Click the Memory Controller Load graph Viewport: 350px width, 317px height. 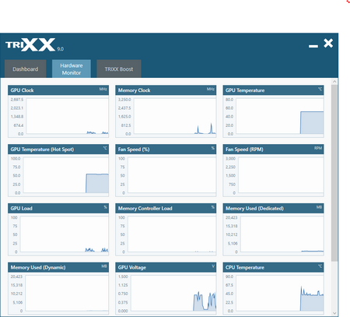tap(166, 230)
